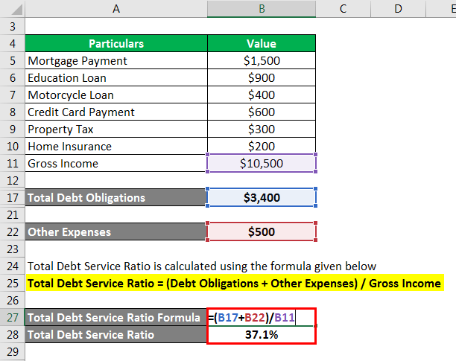The image size is (456, 361).
Task: Select column C header
Action: tap(343, 9)
